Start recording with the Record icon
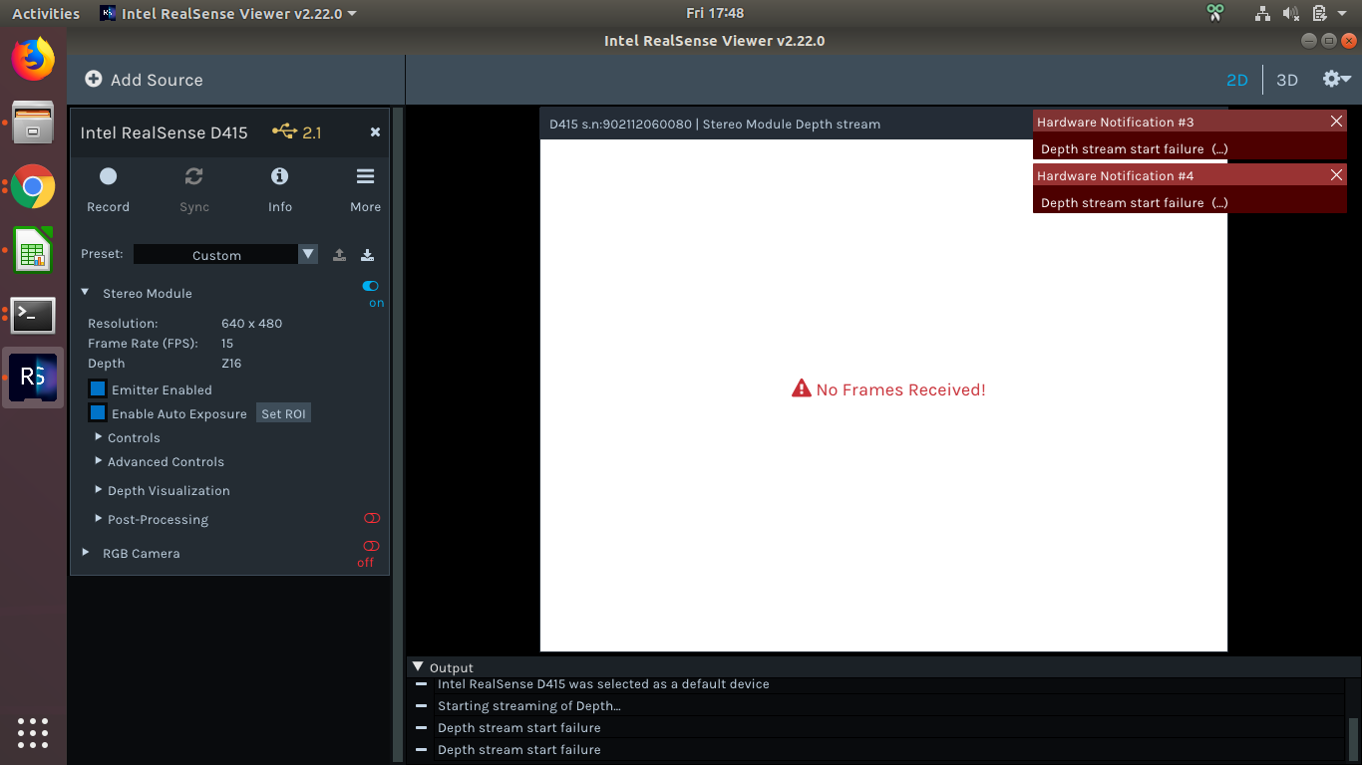Screen dimensions: 1362x765 108,176
